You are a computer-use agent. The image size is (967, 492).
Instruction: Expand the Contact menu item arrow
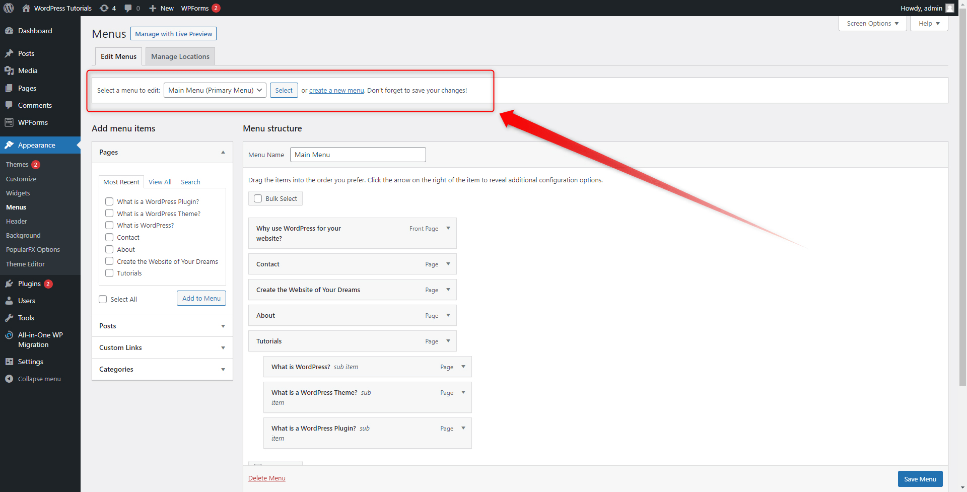[448, 264]
